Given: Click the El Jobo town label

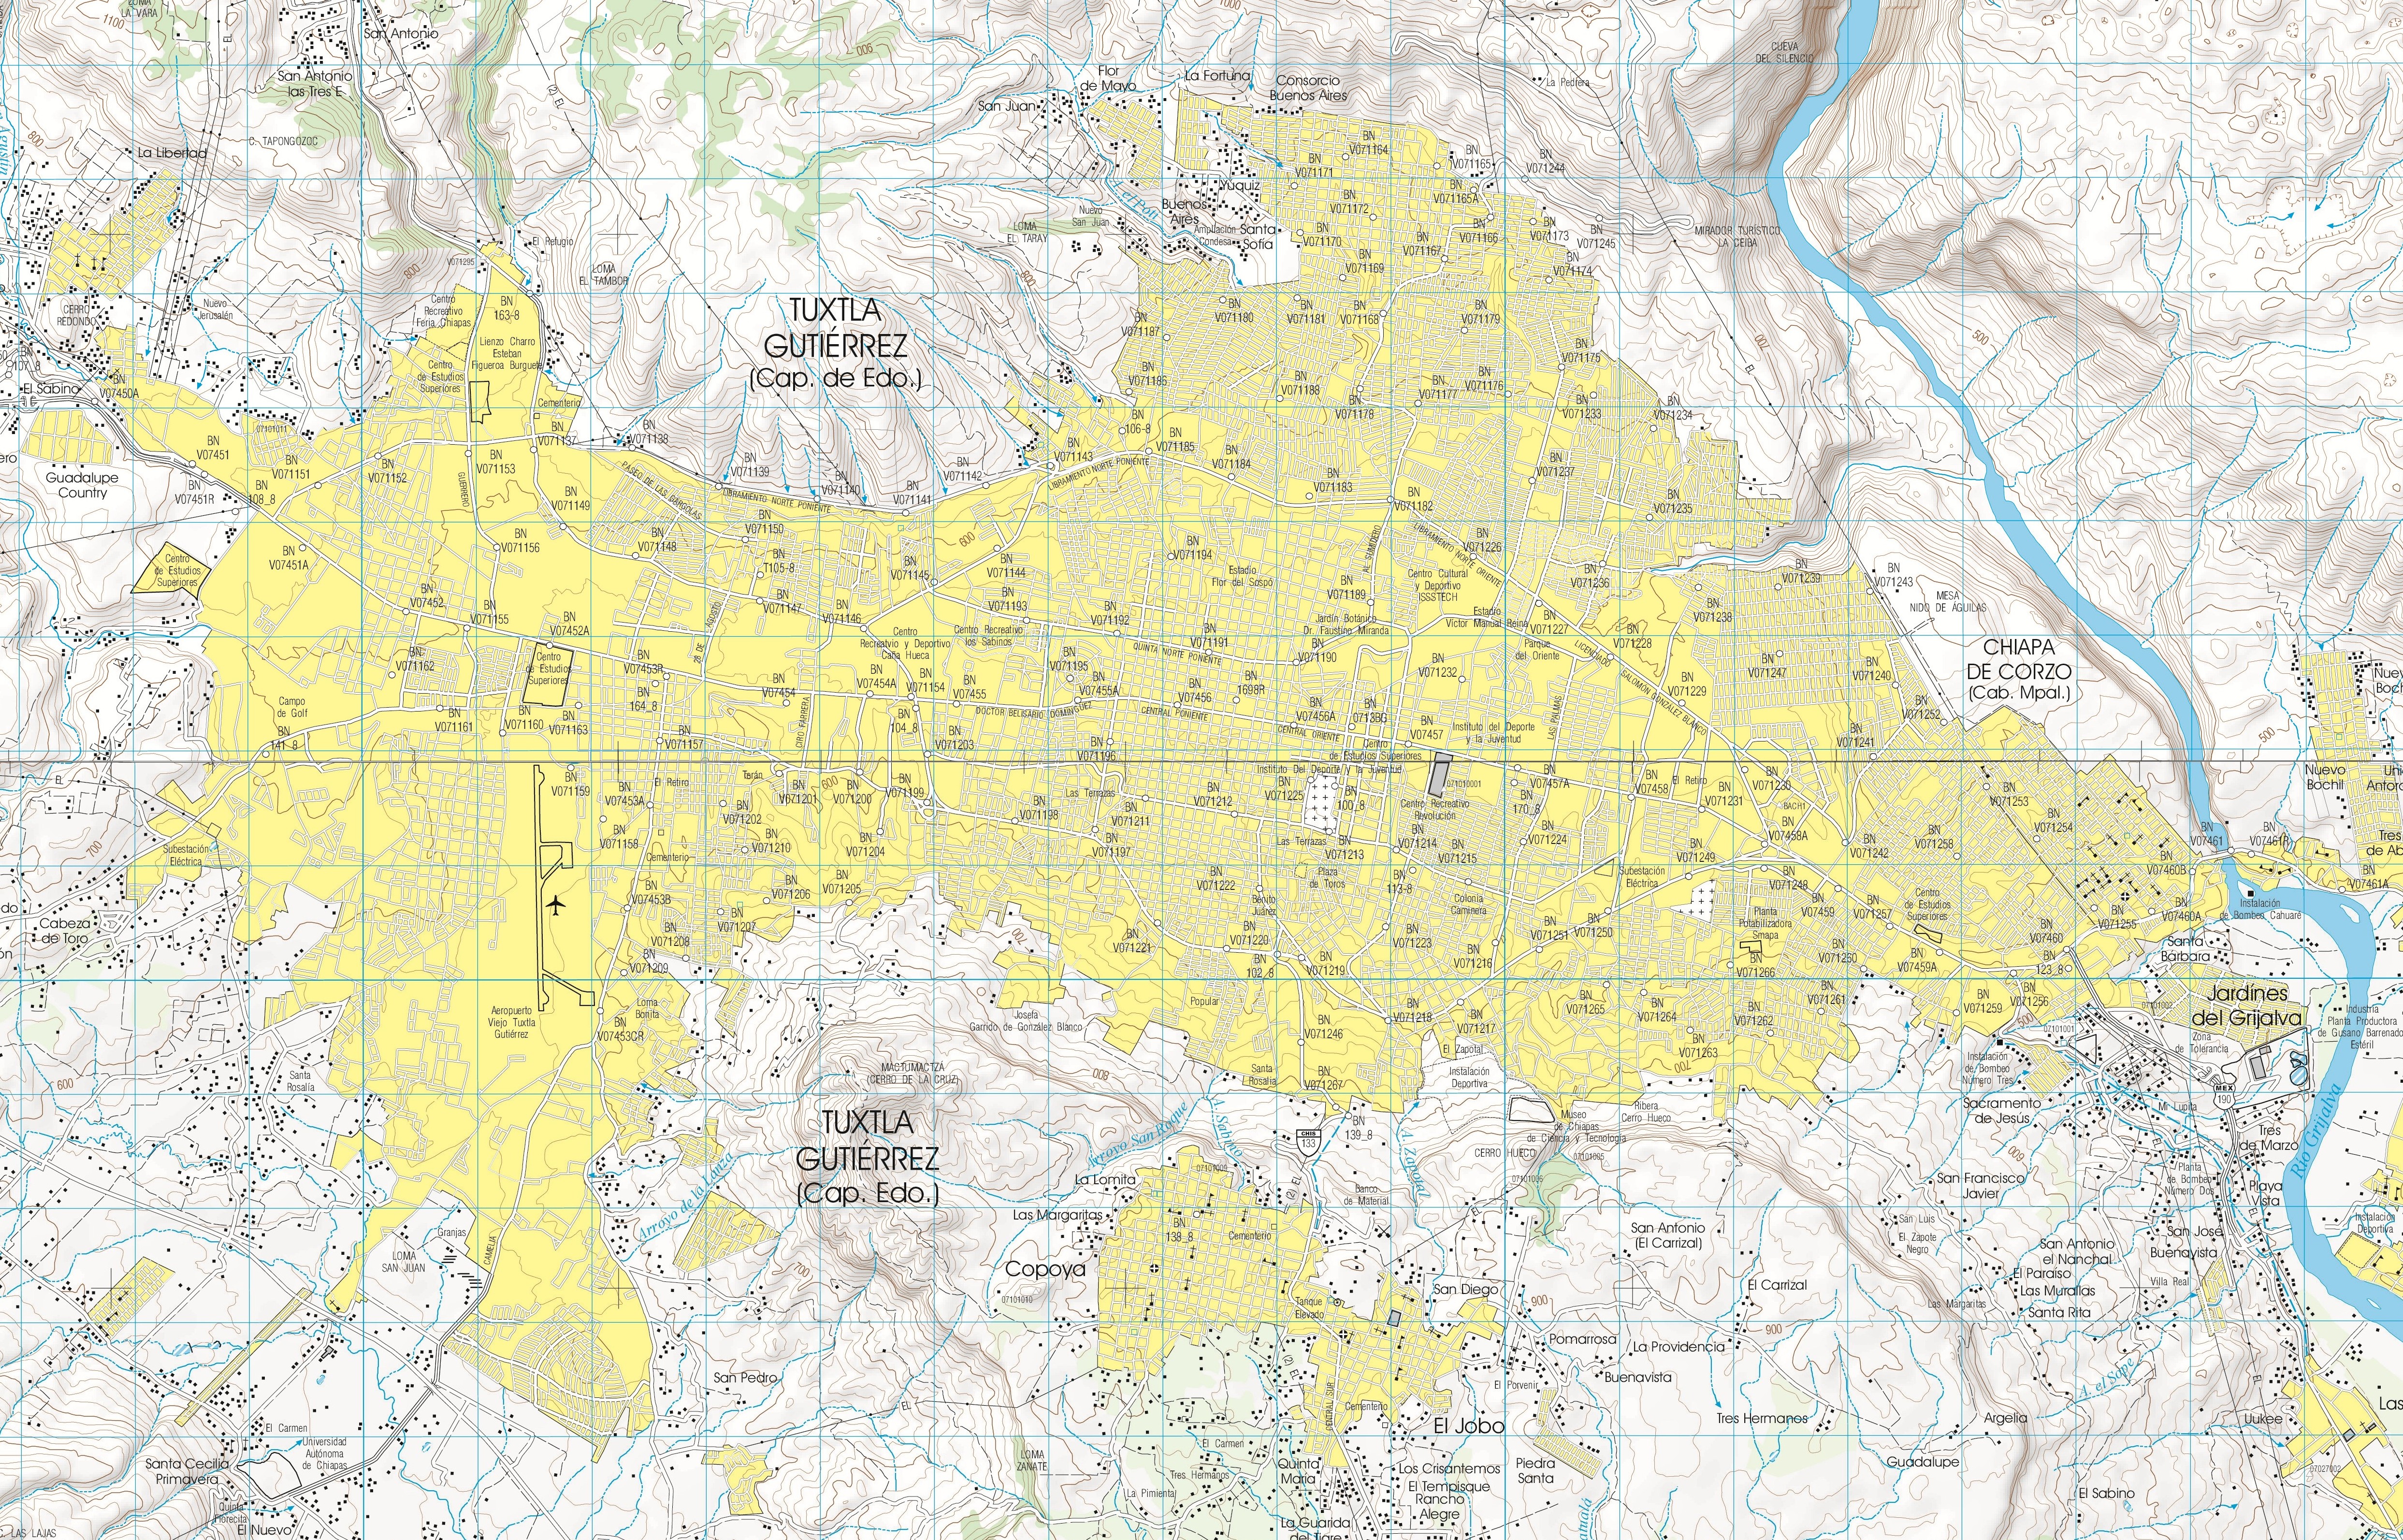Looking at the screenshot, I should pos(1468,1425).
